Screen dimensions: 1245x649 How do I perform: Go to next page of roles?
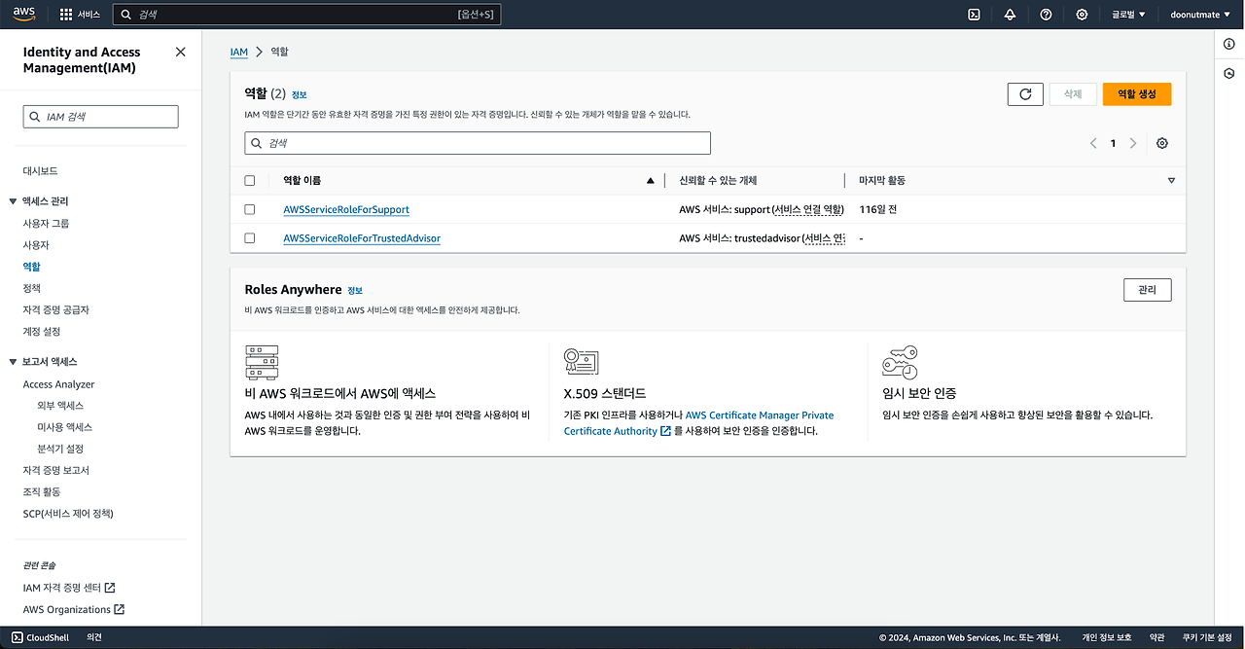point(1133,143)
